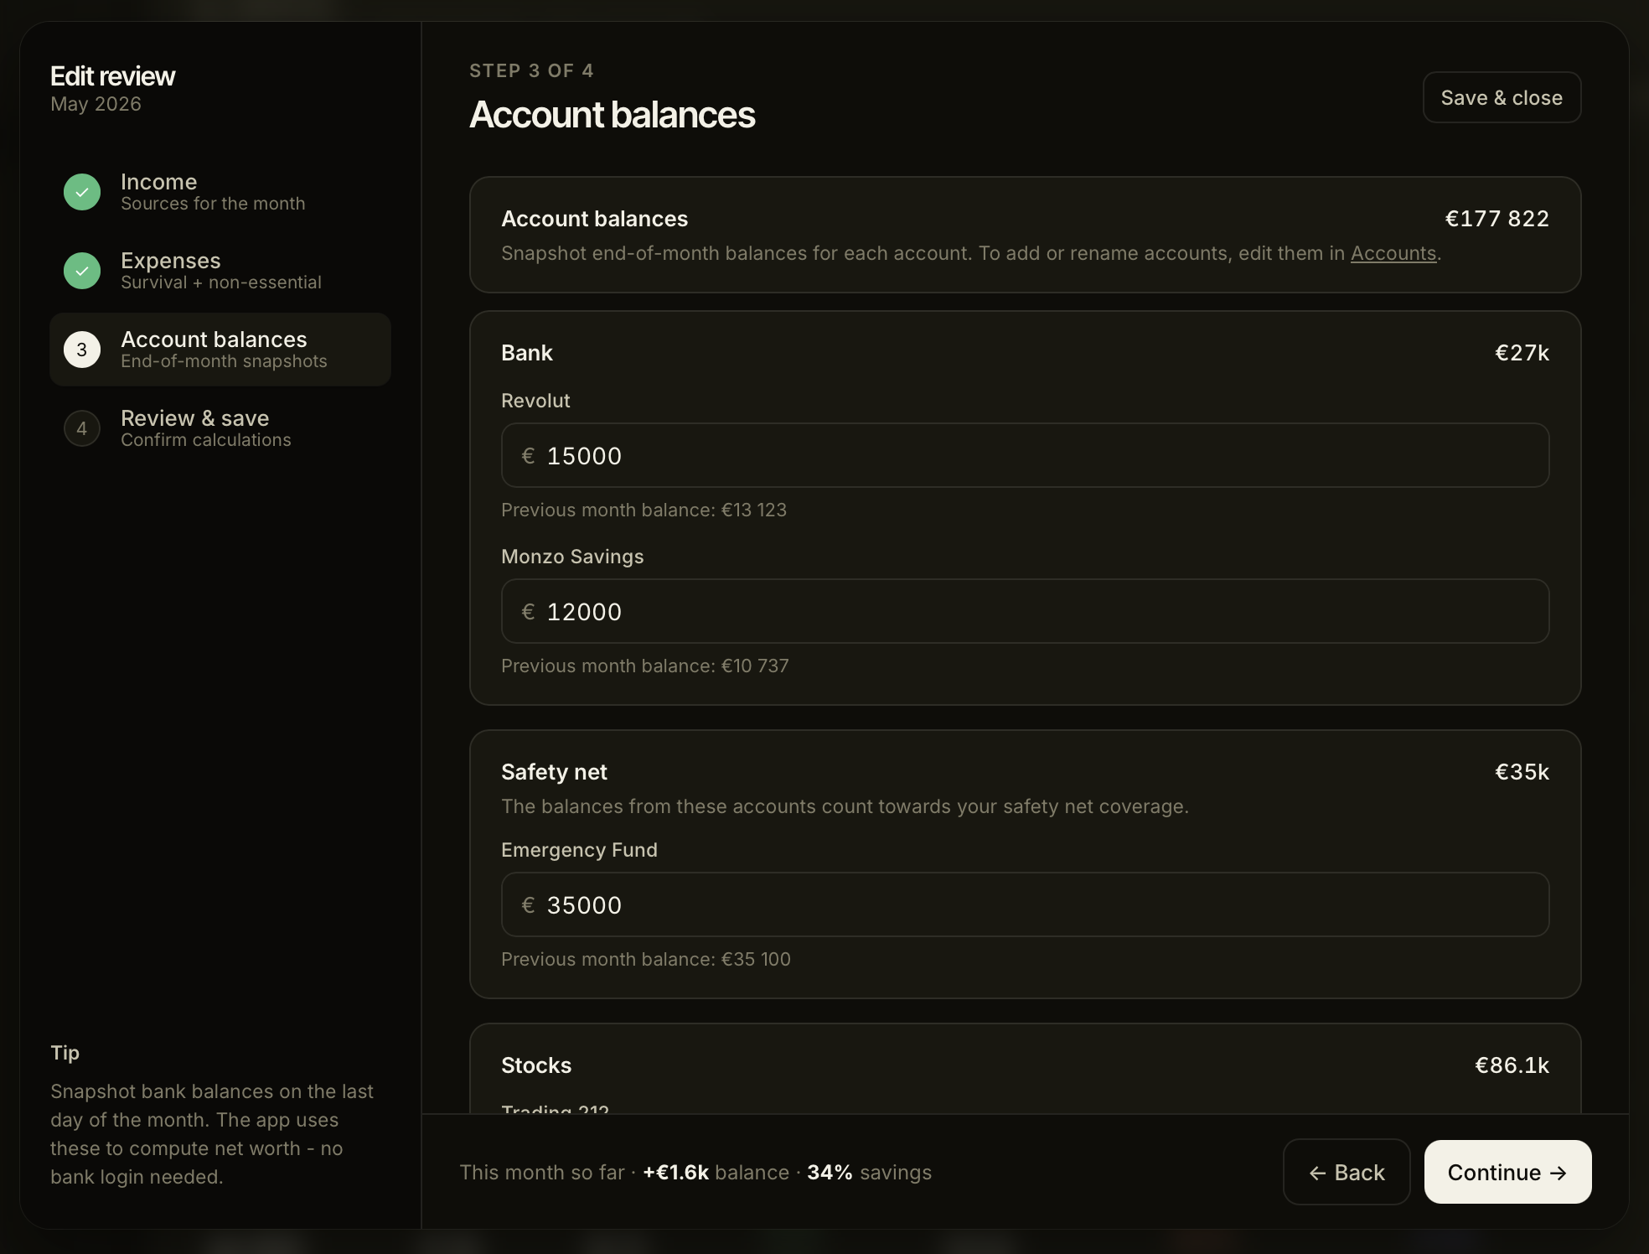Click the euro sign in Revolut field

pyautogui.click(x=528, y=456)
